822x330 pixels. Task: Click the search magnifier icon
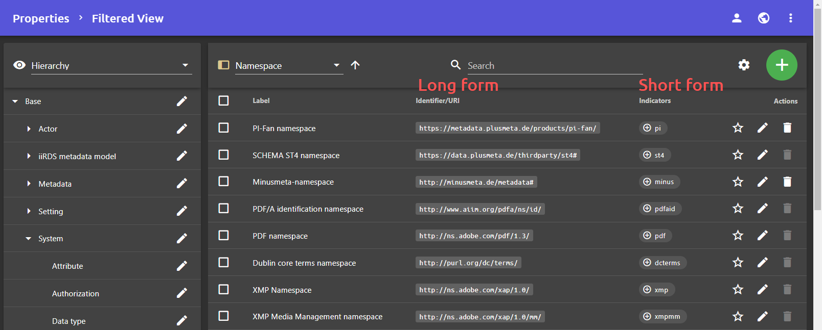(455, 65)
